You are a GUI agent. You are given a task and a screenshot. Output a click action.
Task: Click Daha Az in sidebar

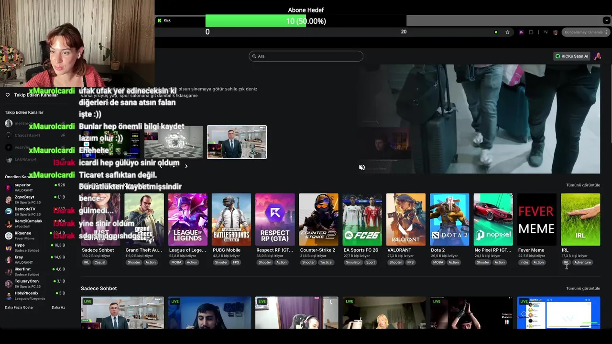[x=58, y=307]
